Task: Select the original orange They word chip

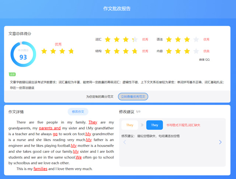Action: click(130, 125)
